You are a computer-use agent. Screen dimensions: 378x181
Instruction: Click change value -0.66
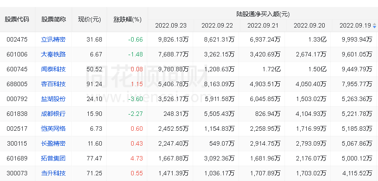pos(135,39)
